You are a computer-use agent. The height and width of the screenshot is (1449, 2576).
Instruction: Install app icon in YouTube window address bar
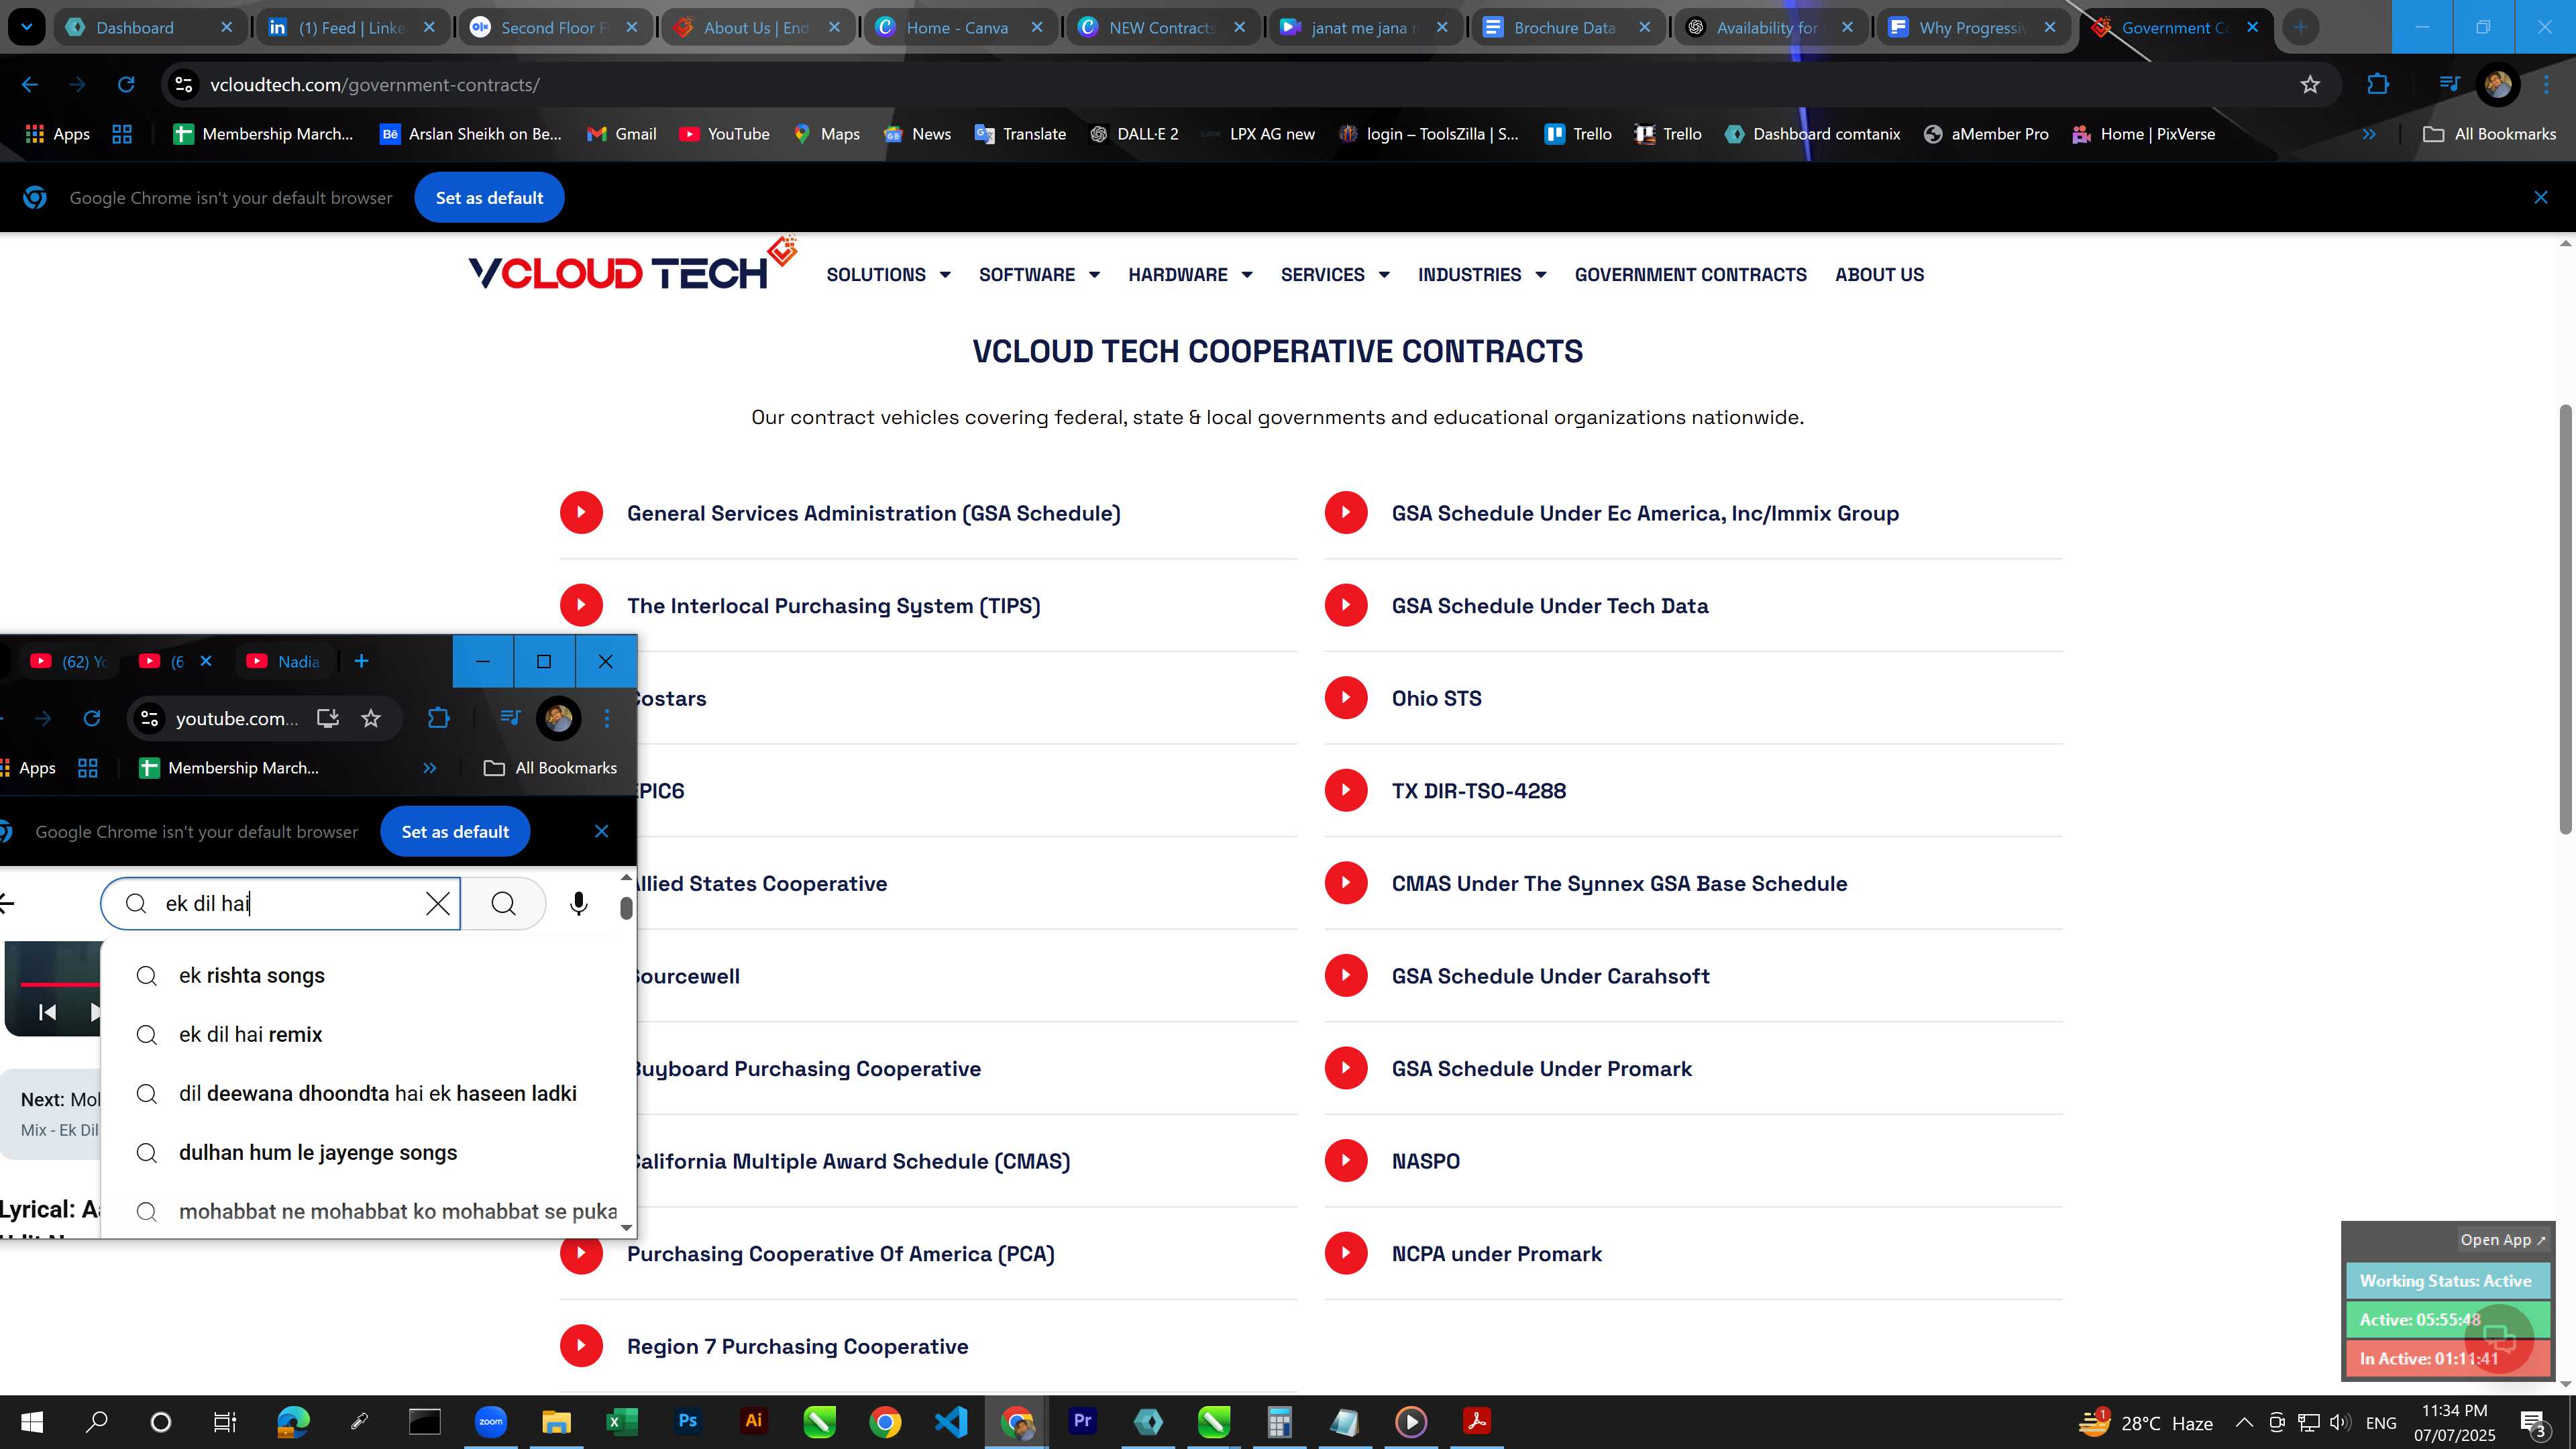(x=328, y=718)
